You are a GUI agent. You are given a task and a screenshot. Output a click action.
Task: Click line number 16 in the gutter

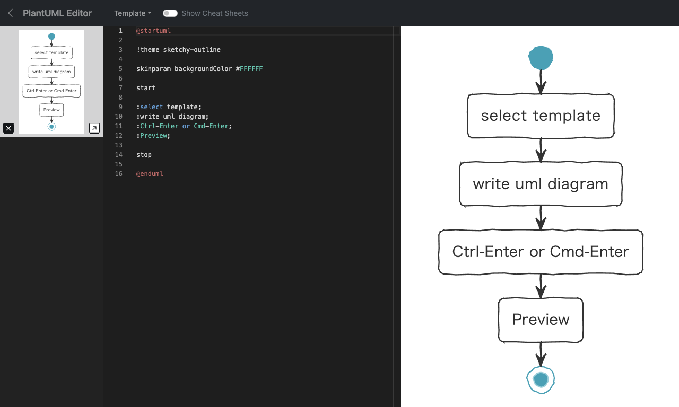pos(118,174)
